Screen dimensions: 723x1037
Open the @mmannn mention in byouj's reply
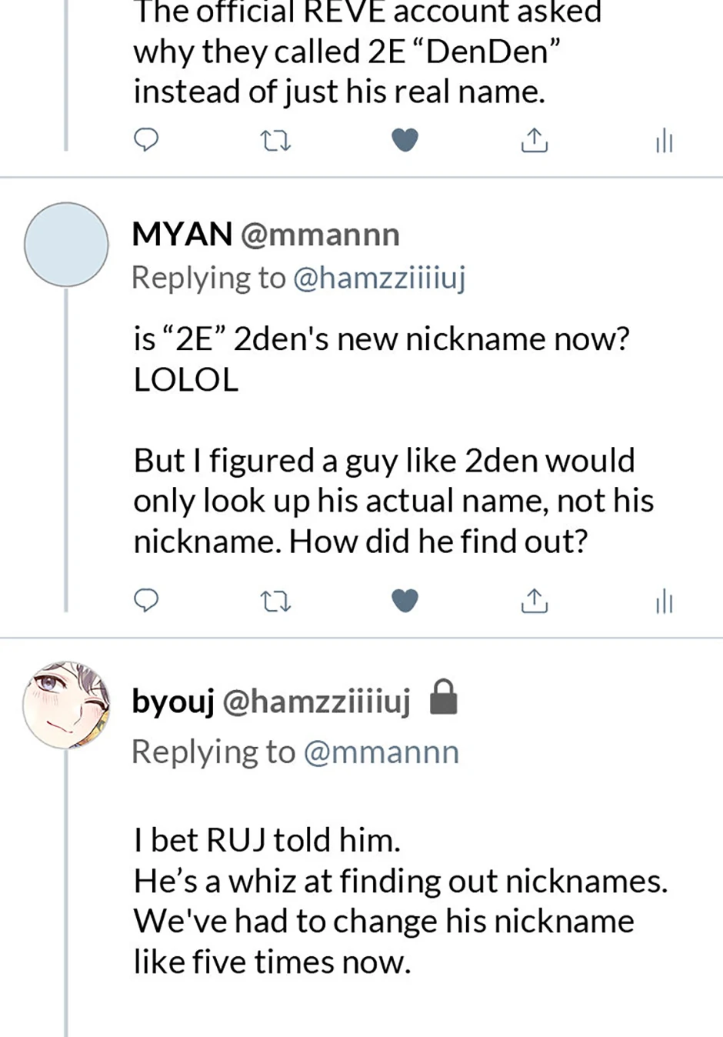point(381,752)
